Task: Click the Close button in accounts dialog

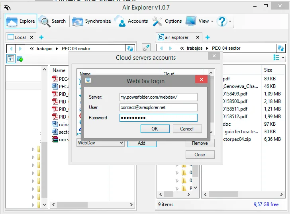Action: pyautogui.click(x=200, y=155)
